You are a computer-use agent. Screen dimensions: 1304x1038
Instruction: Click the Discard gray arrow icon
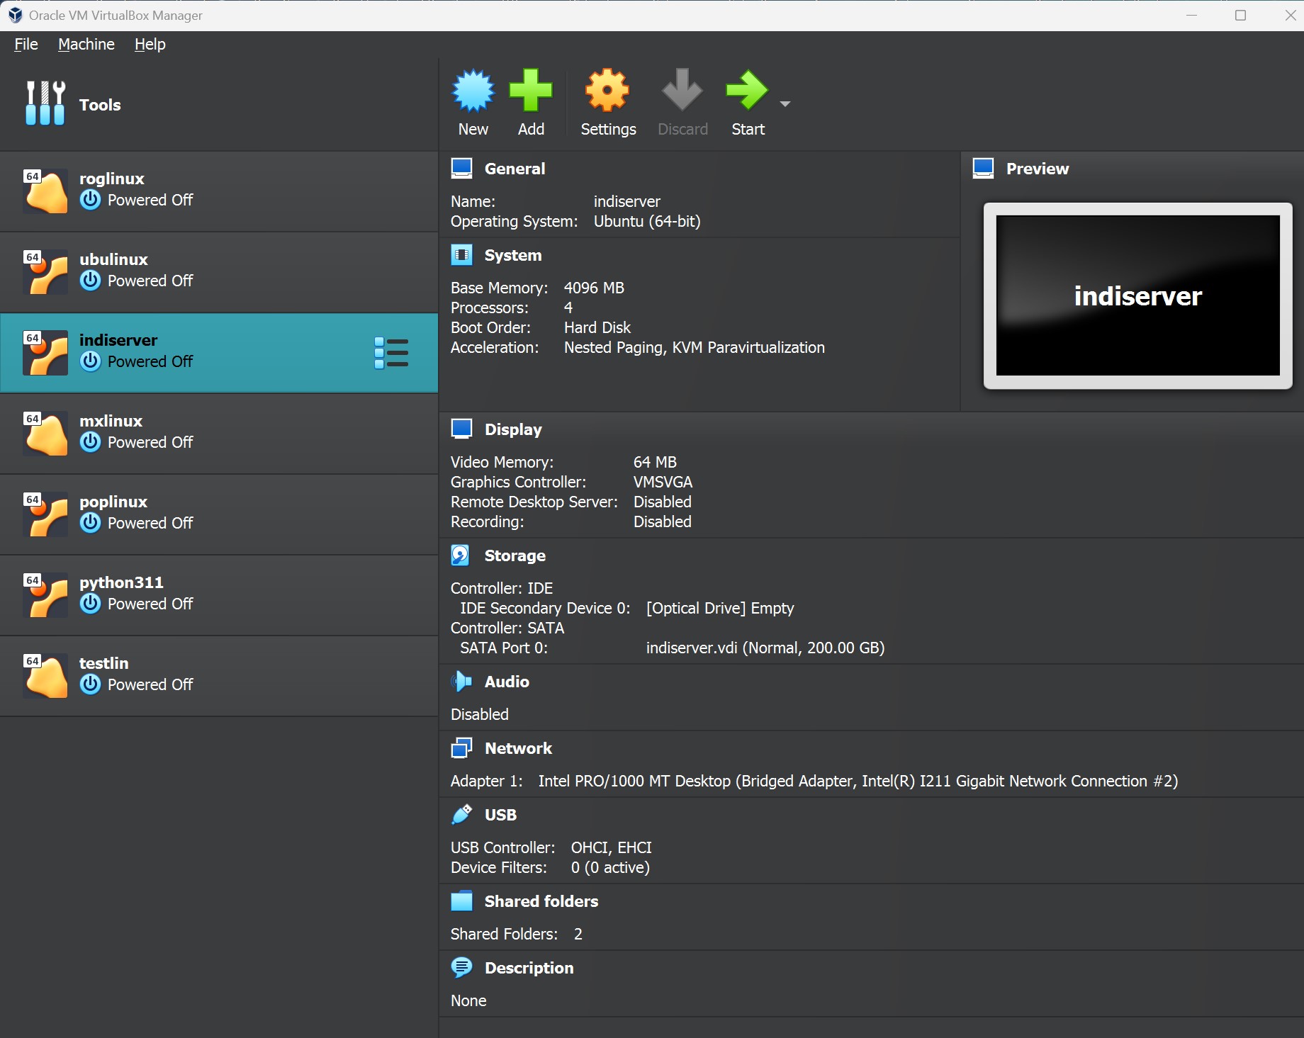tap(682, 91)
